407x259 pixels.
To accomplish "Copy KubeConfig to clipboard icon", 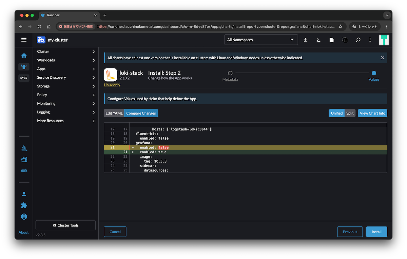I will click(x=345, y=40).
